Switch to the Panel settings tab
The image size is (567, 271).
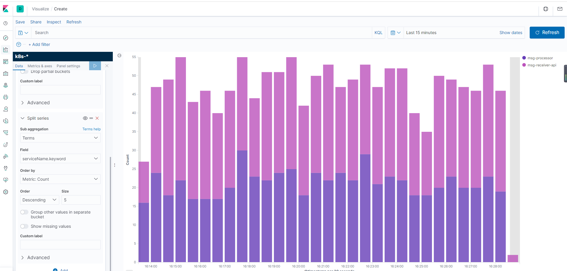coord(68,66)
